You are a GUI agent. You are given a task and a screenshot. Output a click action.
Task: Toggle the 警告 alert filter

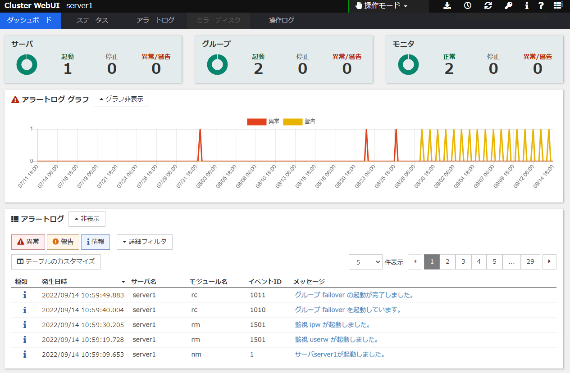click(63, 242)
